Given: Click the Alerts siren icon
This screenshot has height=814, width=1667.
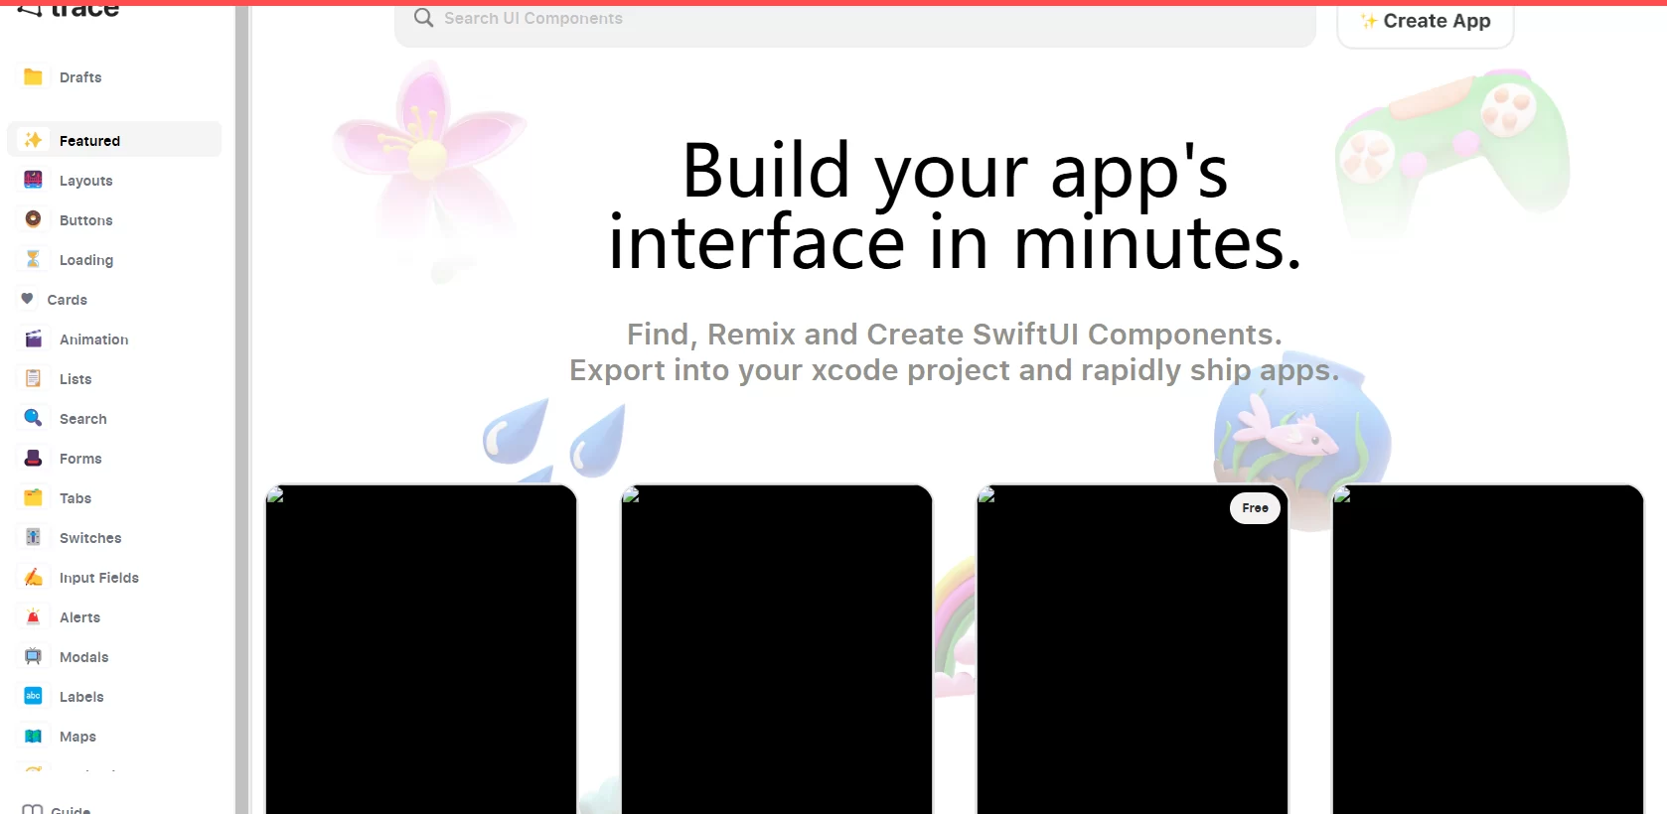Looking at the screenshot, I should [33, 616].
